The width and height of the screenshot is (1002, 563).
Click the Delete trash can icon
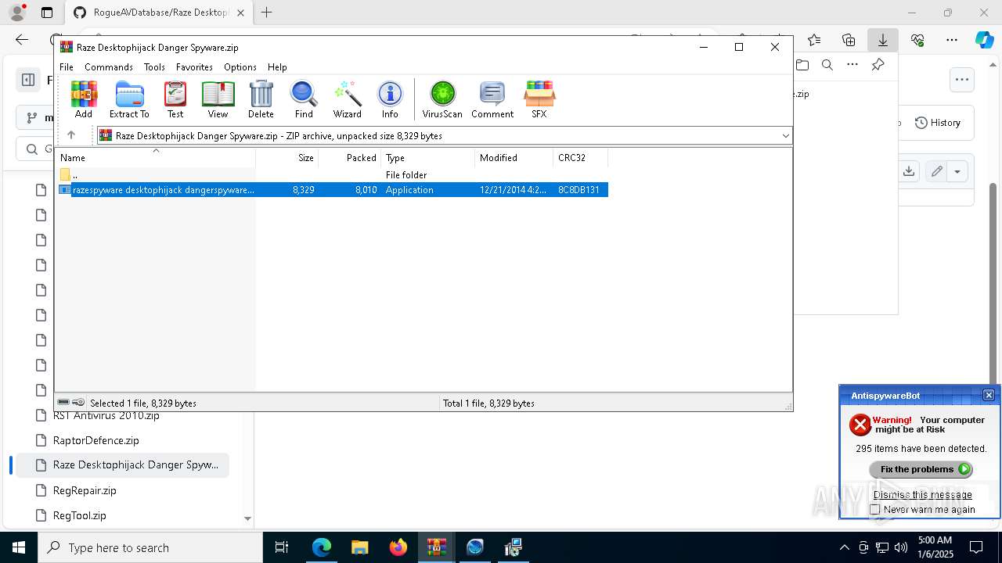(261, 99)
